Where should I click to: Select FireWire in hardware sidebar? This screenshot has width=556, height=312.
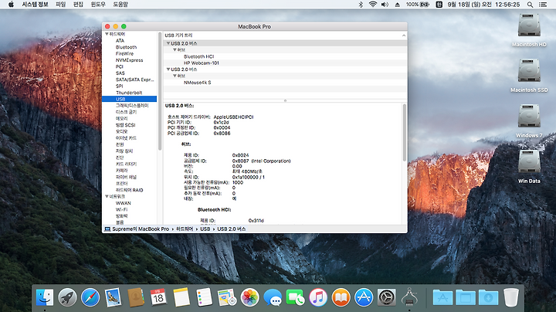124,54
